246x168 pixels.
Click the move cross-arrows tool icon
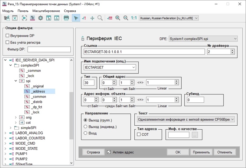pyautogui.click(x=92, y=18)
